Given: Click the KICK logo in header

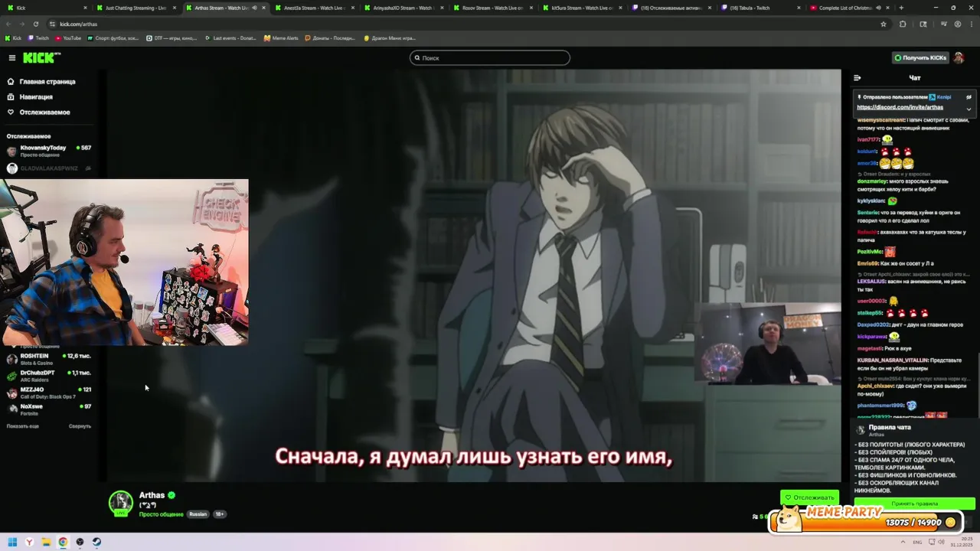Looking at the screenshot, I should [41, 58].
